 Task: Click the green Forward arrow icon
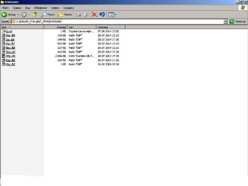point(24,14)
